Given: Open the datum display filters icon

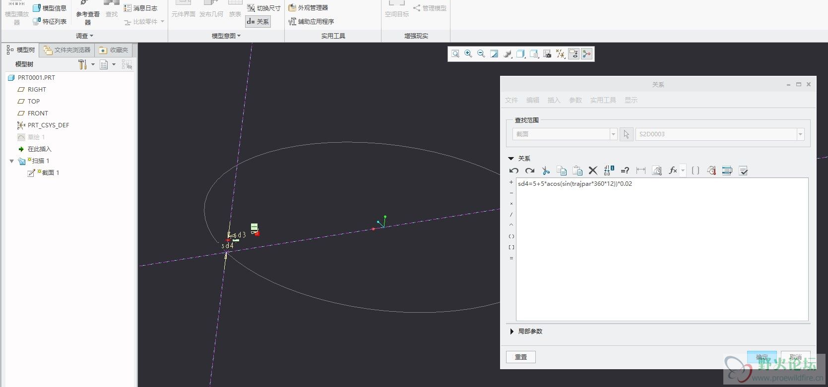Looking at the screenshot, I should [560, 54].
